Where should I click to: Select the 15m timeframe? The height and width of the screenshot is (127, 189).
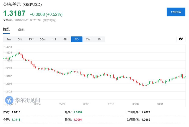[x=31, y=39]
